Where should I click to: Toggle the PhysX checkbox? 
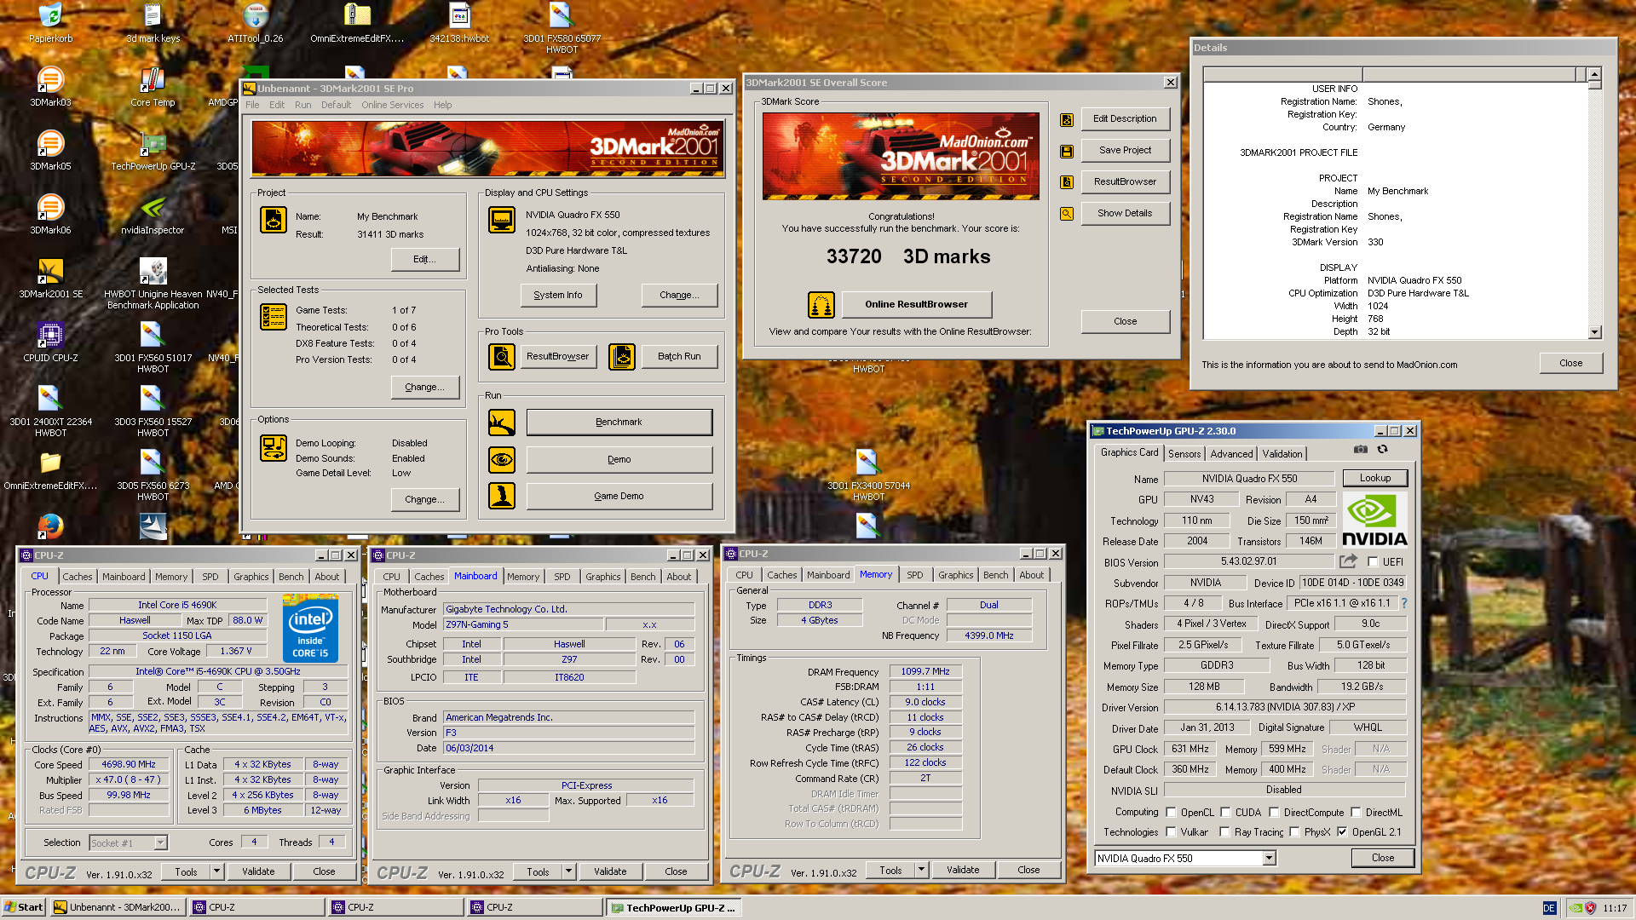1294,832
